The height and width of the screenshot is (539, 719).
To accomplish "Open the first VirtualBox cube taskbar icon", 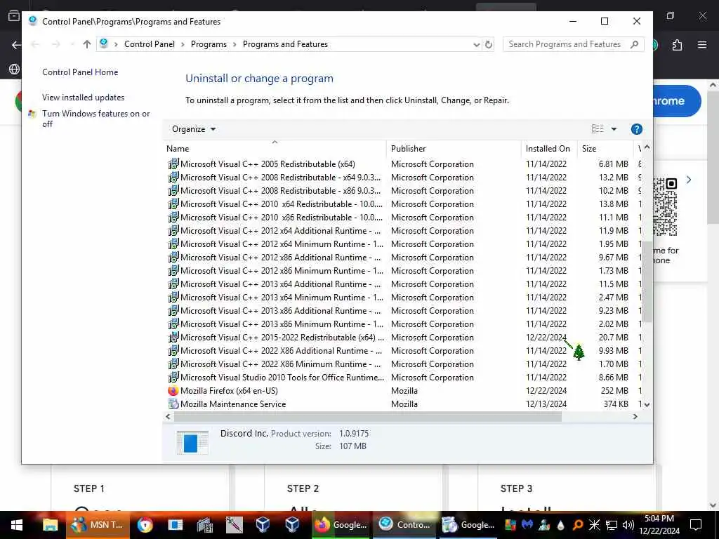I will tap(263, 525).
